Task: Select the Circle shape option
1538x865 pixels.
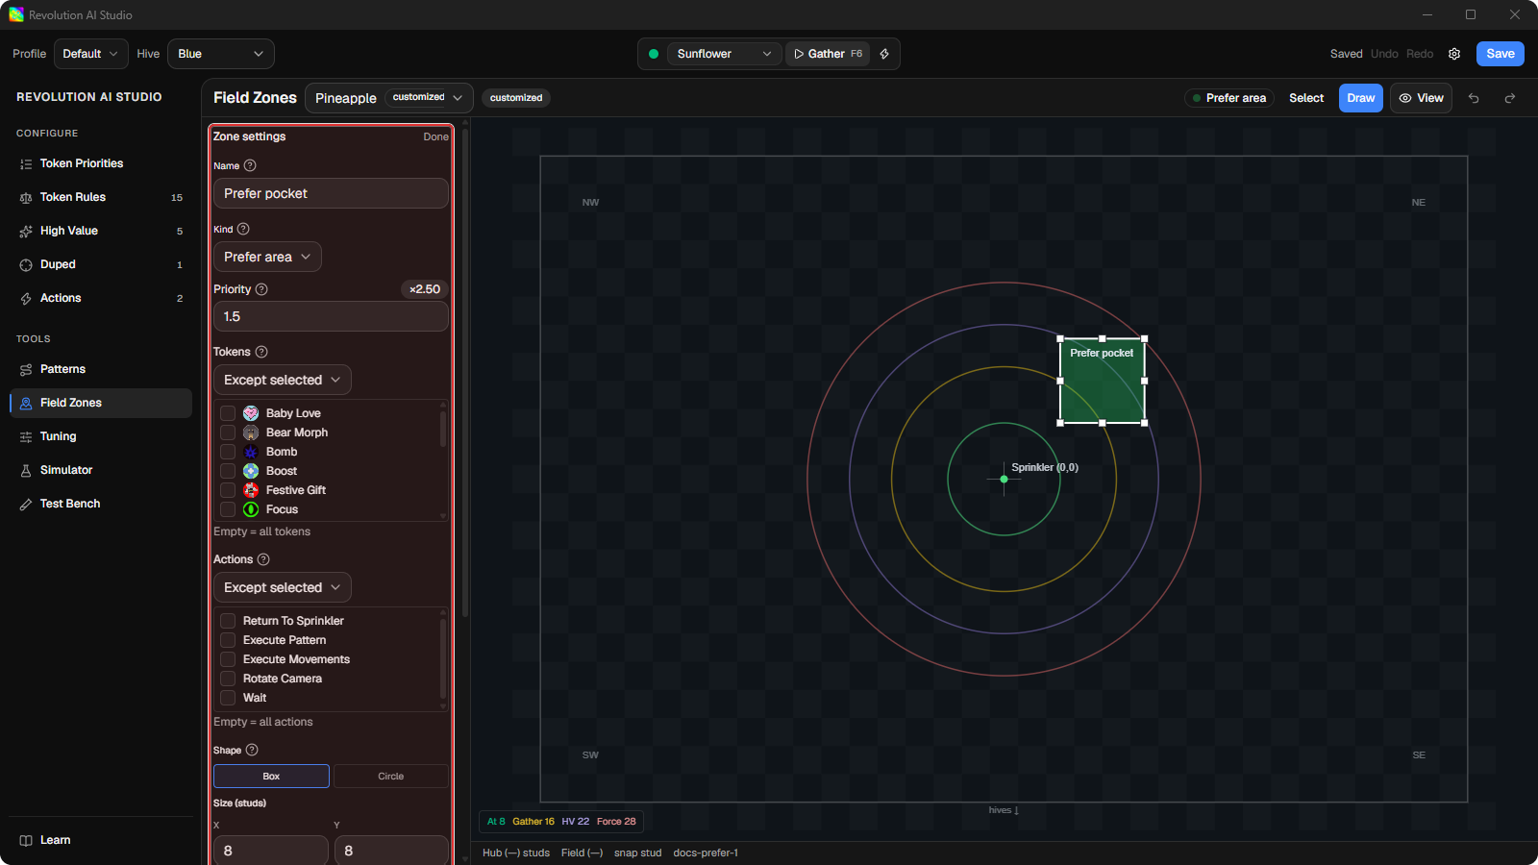Action: coord(391,777)
